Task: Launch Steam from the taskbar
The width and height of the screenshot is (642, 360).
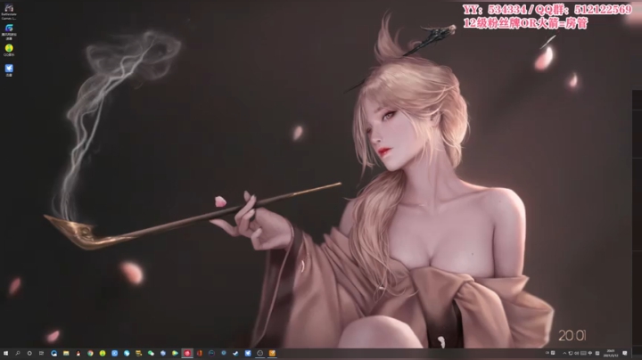Action: click(x=235, y=353)
